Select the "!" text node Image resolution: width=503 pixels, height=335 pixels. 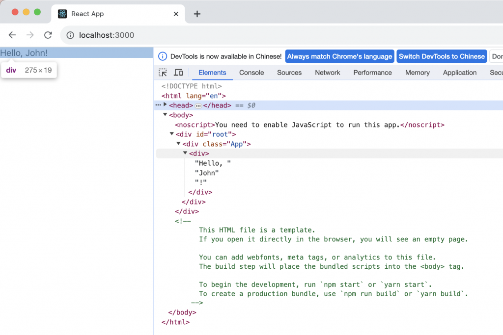click(201, 182)
